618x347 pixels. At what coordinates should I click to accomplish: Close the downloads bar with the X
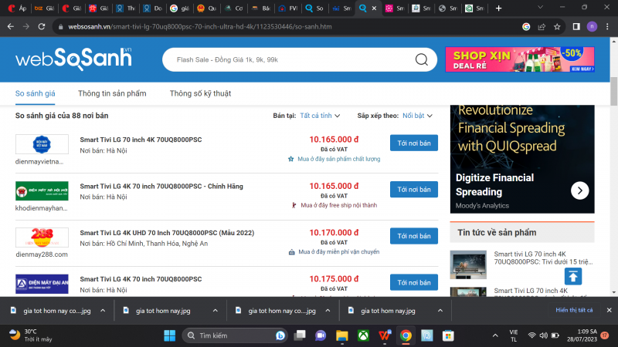(x=609, y=310)
